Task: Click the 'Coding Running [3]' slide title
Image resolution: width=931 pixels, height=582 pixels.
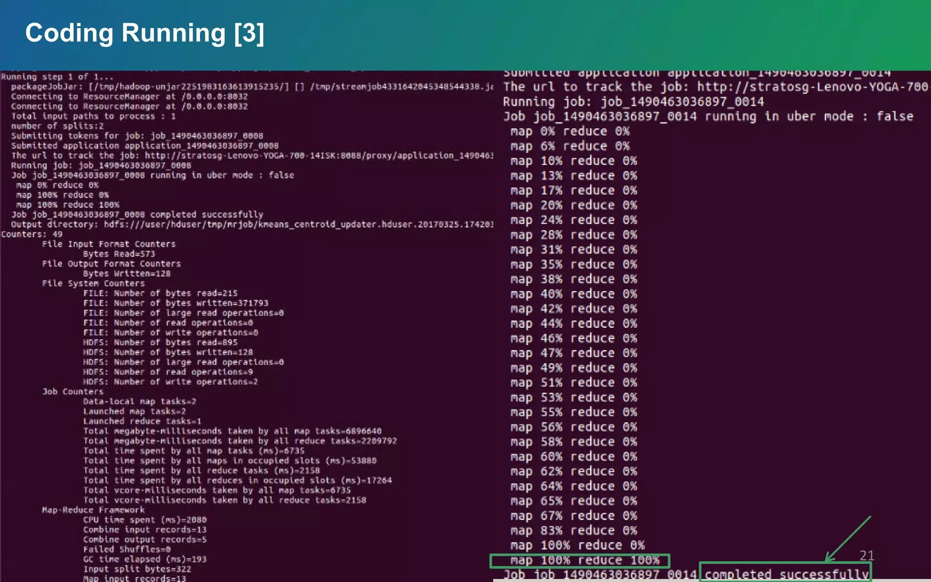Action: tap(145, 33)
